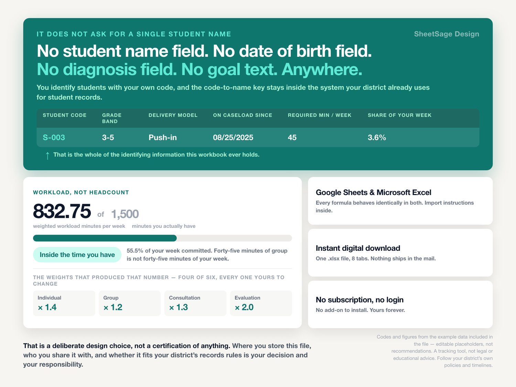Choose the Consultation × 1.3 weight tile

195,303
